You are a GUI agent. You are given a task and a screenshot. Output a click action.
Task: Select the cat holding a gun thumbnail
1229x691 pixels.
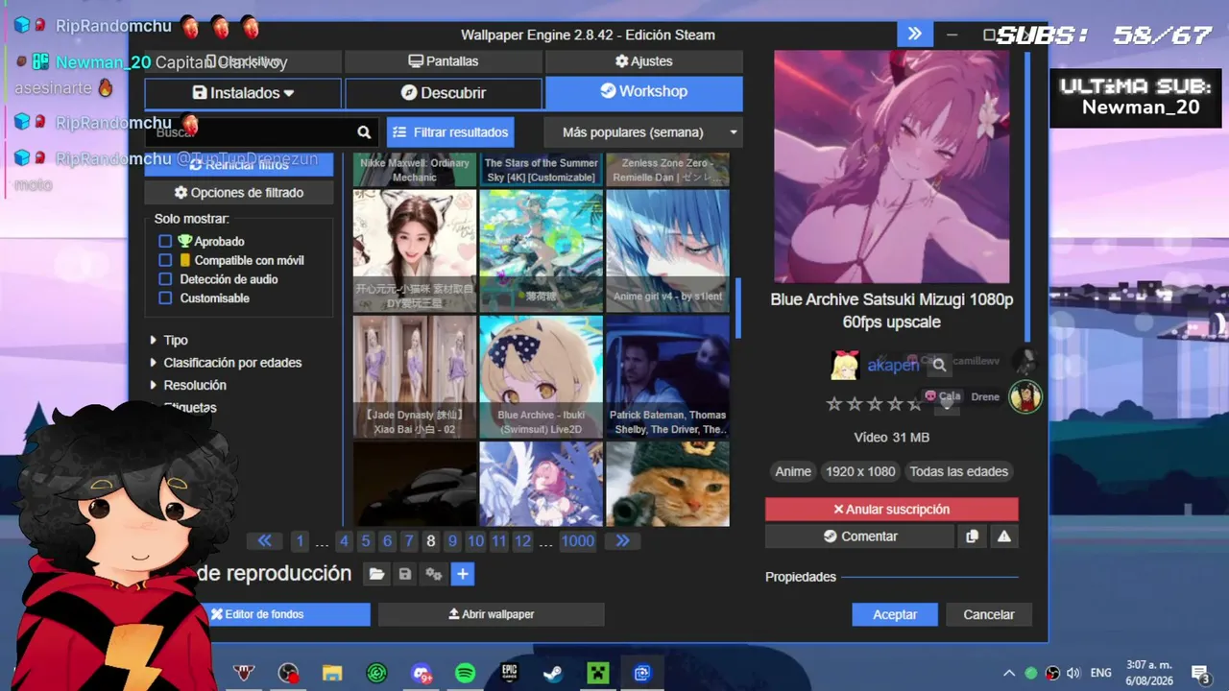[667, 484]
